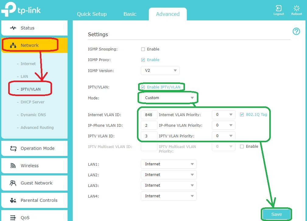This screenshot has height=221, width=307.
Task: Open the DHCP Server submenu link
Action: click(32, 102)
